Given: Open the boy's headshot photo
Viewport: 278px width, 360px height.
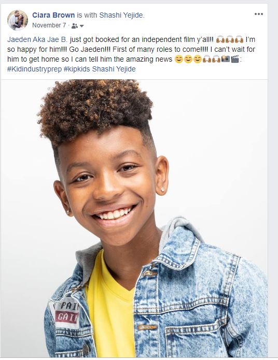Looking at the screenshot, I should coord(134,218).
